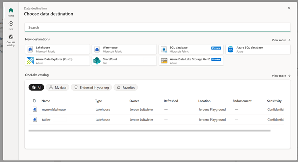Select Azure Data Lake Storage Gen2 tile
298x162 pixels.
(x=191, y=61)
